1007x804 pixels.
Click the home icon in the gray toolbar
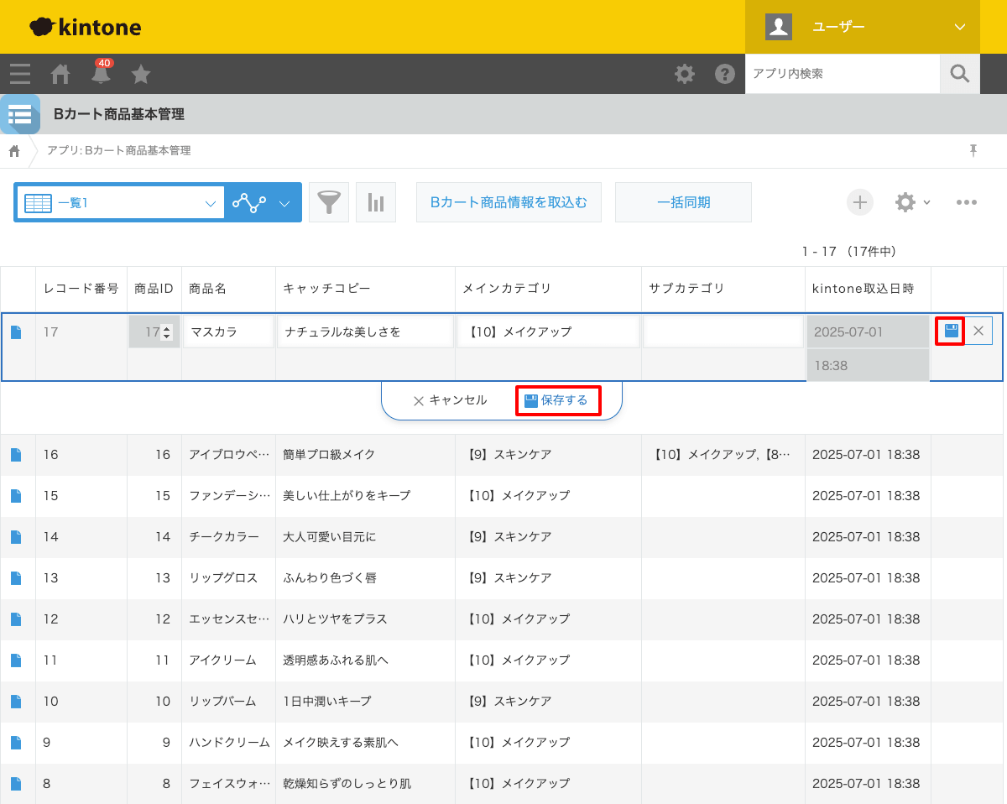click(60, 74)
